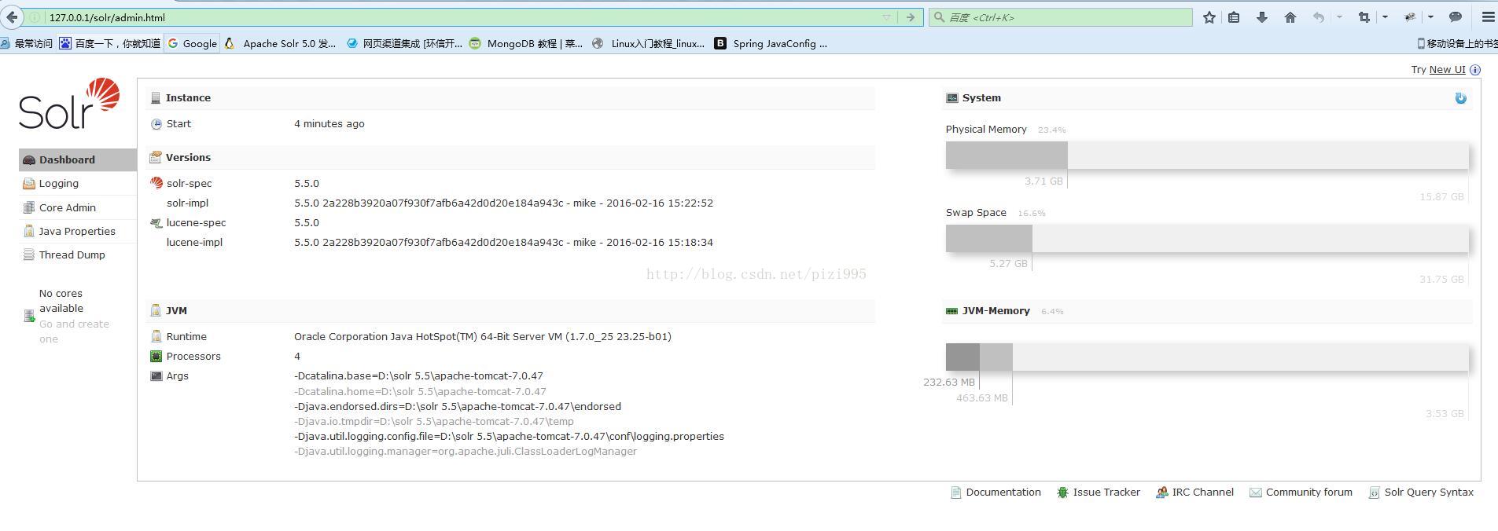Click the JVM Runtime value text
1498x531 pixels.
tap(483, 336)
